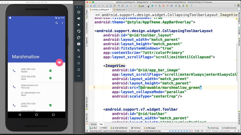Tap the phone's Android recents navigation button
Screen dimensions: 241x135
pyautogui.click(x=53, y=115)
